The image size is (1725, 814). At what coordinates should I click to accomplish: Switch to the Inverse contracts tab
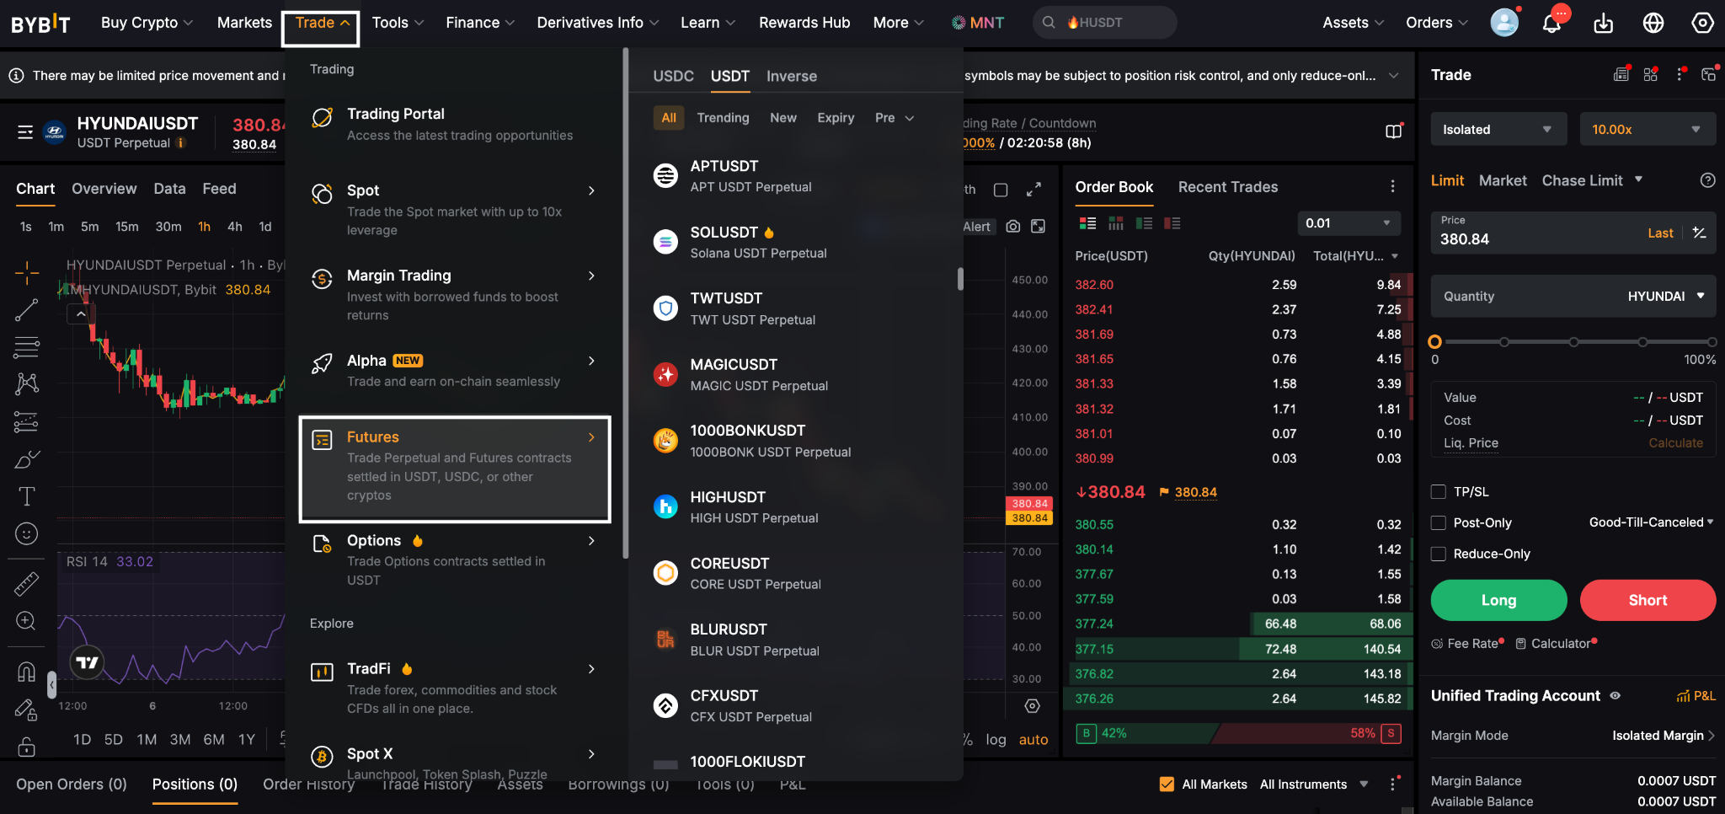pyautogui.click(x=791, y=76)
